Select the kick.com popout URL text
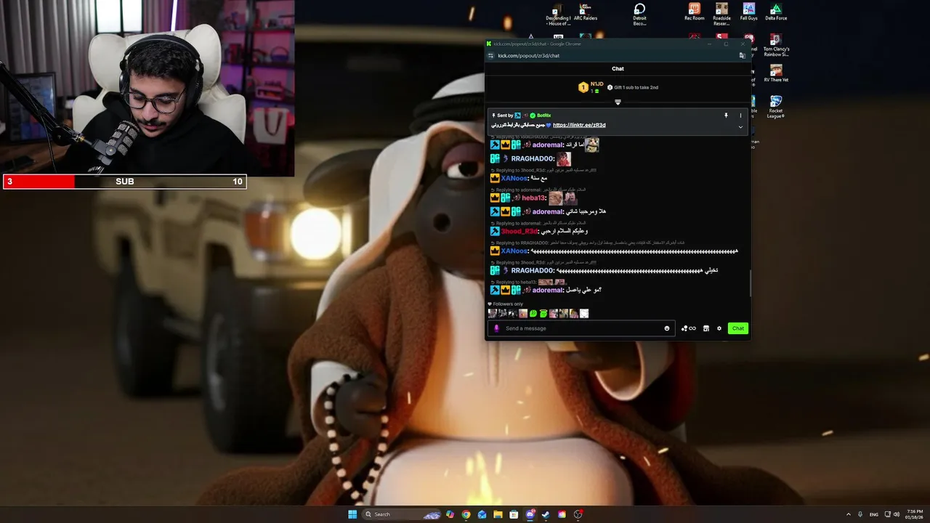930x523 pixels. coord(528,55)
